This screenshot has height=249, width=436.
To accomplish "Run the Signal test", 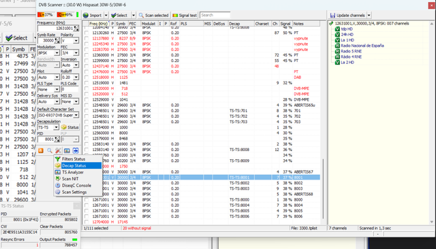I will point(185,15).
